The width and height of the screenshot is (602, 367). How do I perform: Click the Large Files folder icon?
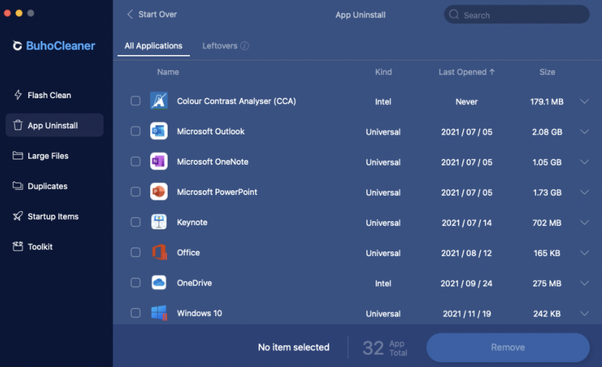(18, 155)
